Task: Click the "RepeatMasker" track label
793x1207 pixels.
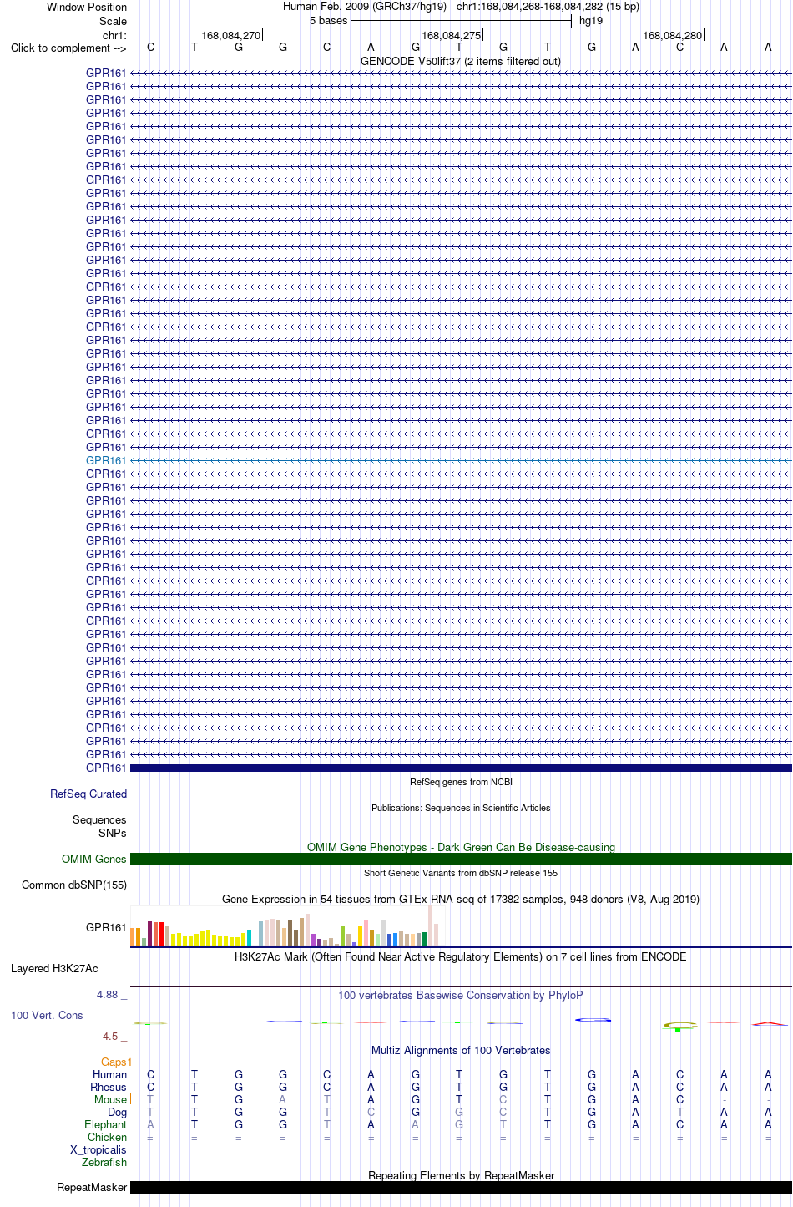Action: coord(92,1187)
